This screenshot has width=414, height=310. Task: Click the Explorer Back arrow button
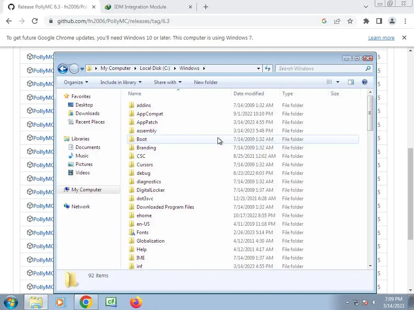point(63,69)
